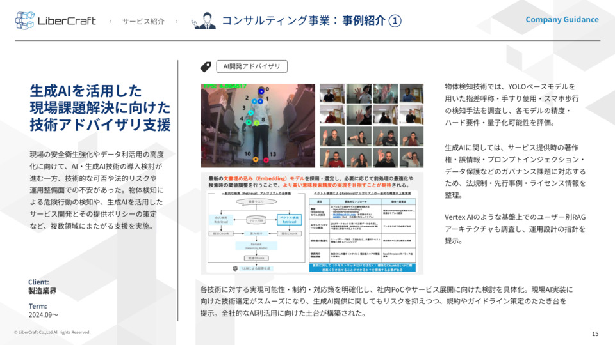This screenshot has width=615, height=345.
Task: Click the heading 生成AIを活用した
Action: [x=85, y=91]
